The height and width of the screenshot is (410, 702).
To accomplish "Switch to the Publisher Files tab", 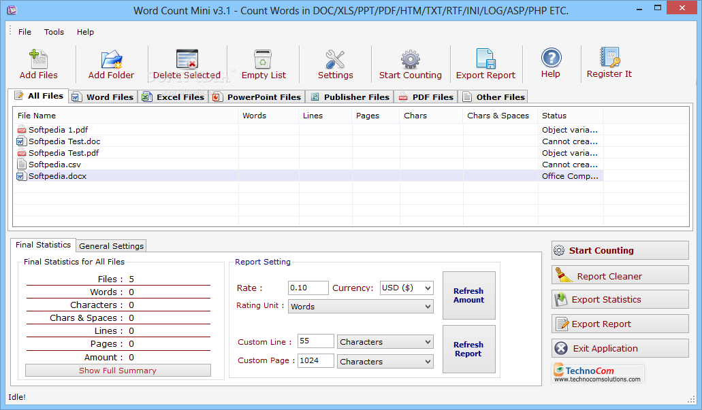I will pos(350,97).
